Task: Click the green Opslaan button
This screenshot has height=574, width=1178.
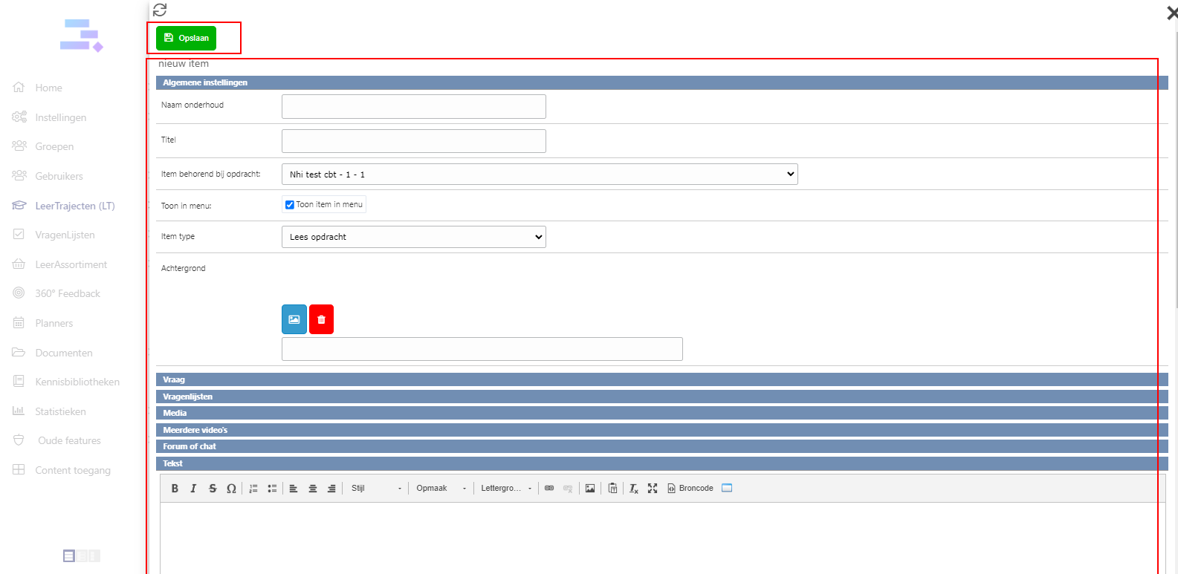Action: tap(187, 38)
